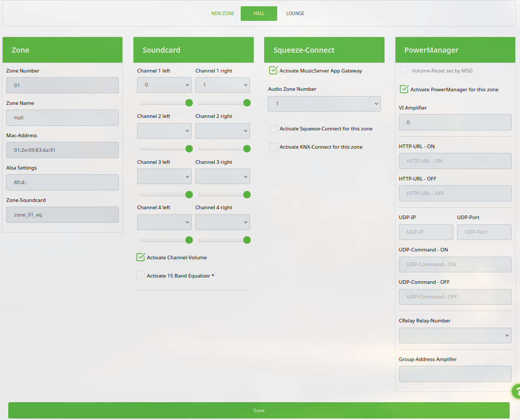Viewport: 520px width, 420px height.
Task: Expand the Channel 2 left dropdown
Action: (164, 131)
